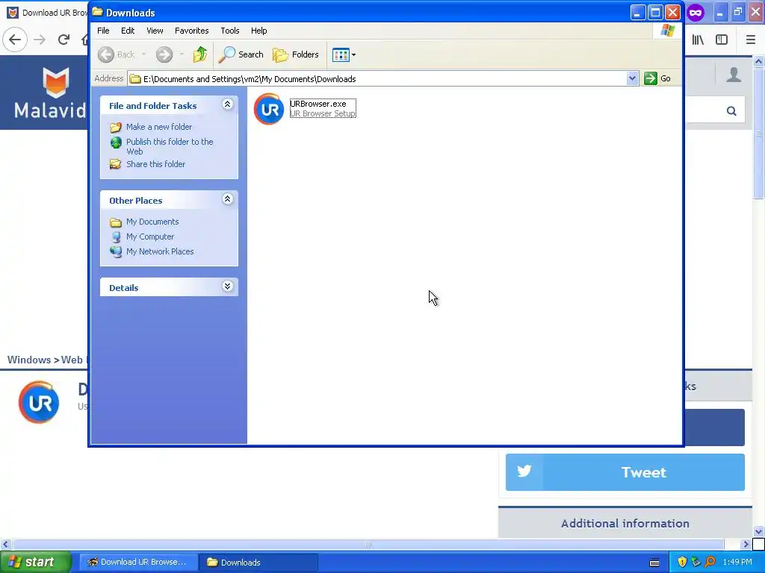
Task: Click the My Documents folder icon
Action: click(116, 222)
